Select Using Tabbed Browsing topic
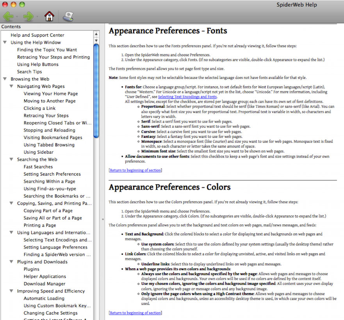Screen dimensions: 344x320 (x=49, y=145)
